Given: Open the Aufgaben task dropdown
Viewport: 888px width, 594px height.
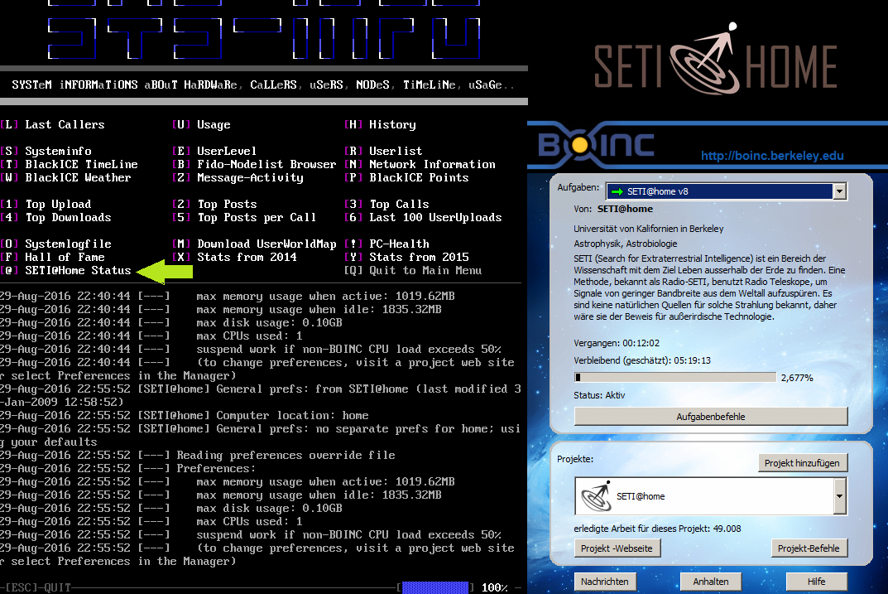Looking at the screenshot, I should click(840, 191).
